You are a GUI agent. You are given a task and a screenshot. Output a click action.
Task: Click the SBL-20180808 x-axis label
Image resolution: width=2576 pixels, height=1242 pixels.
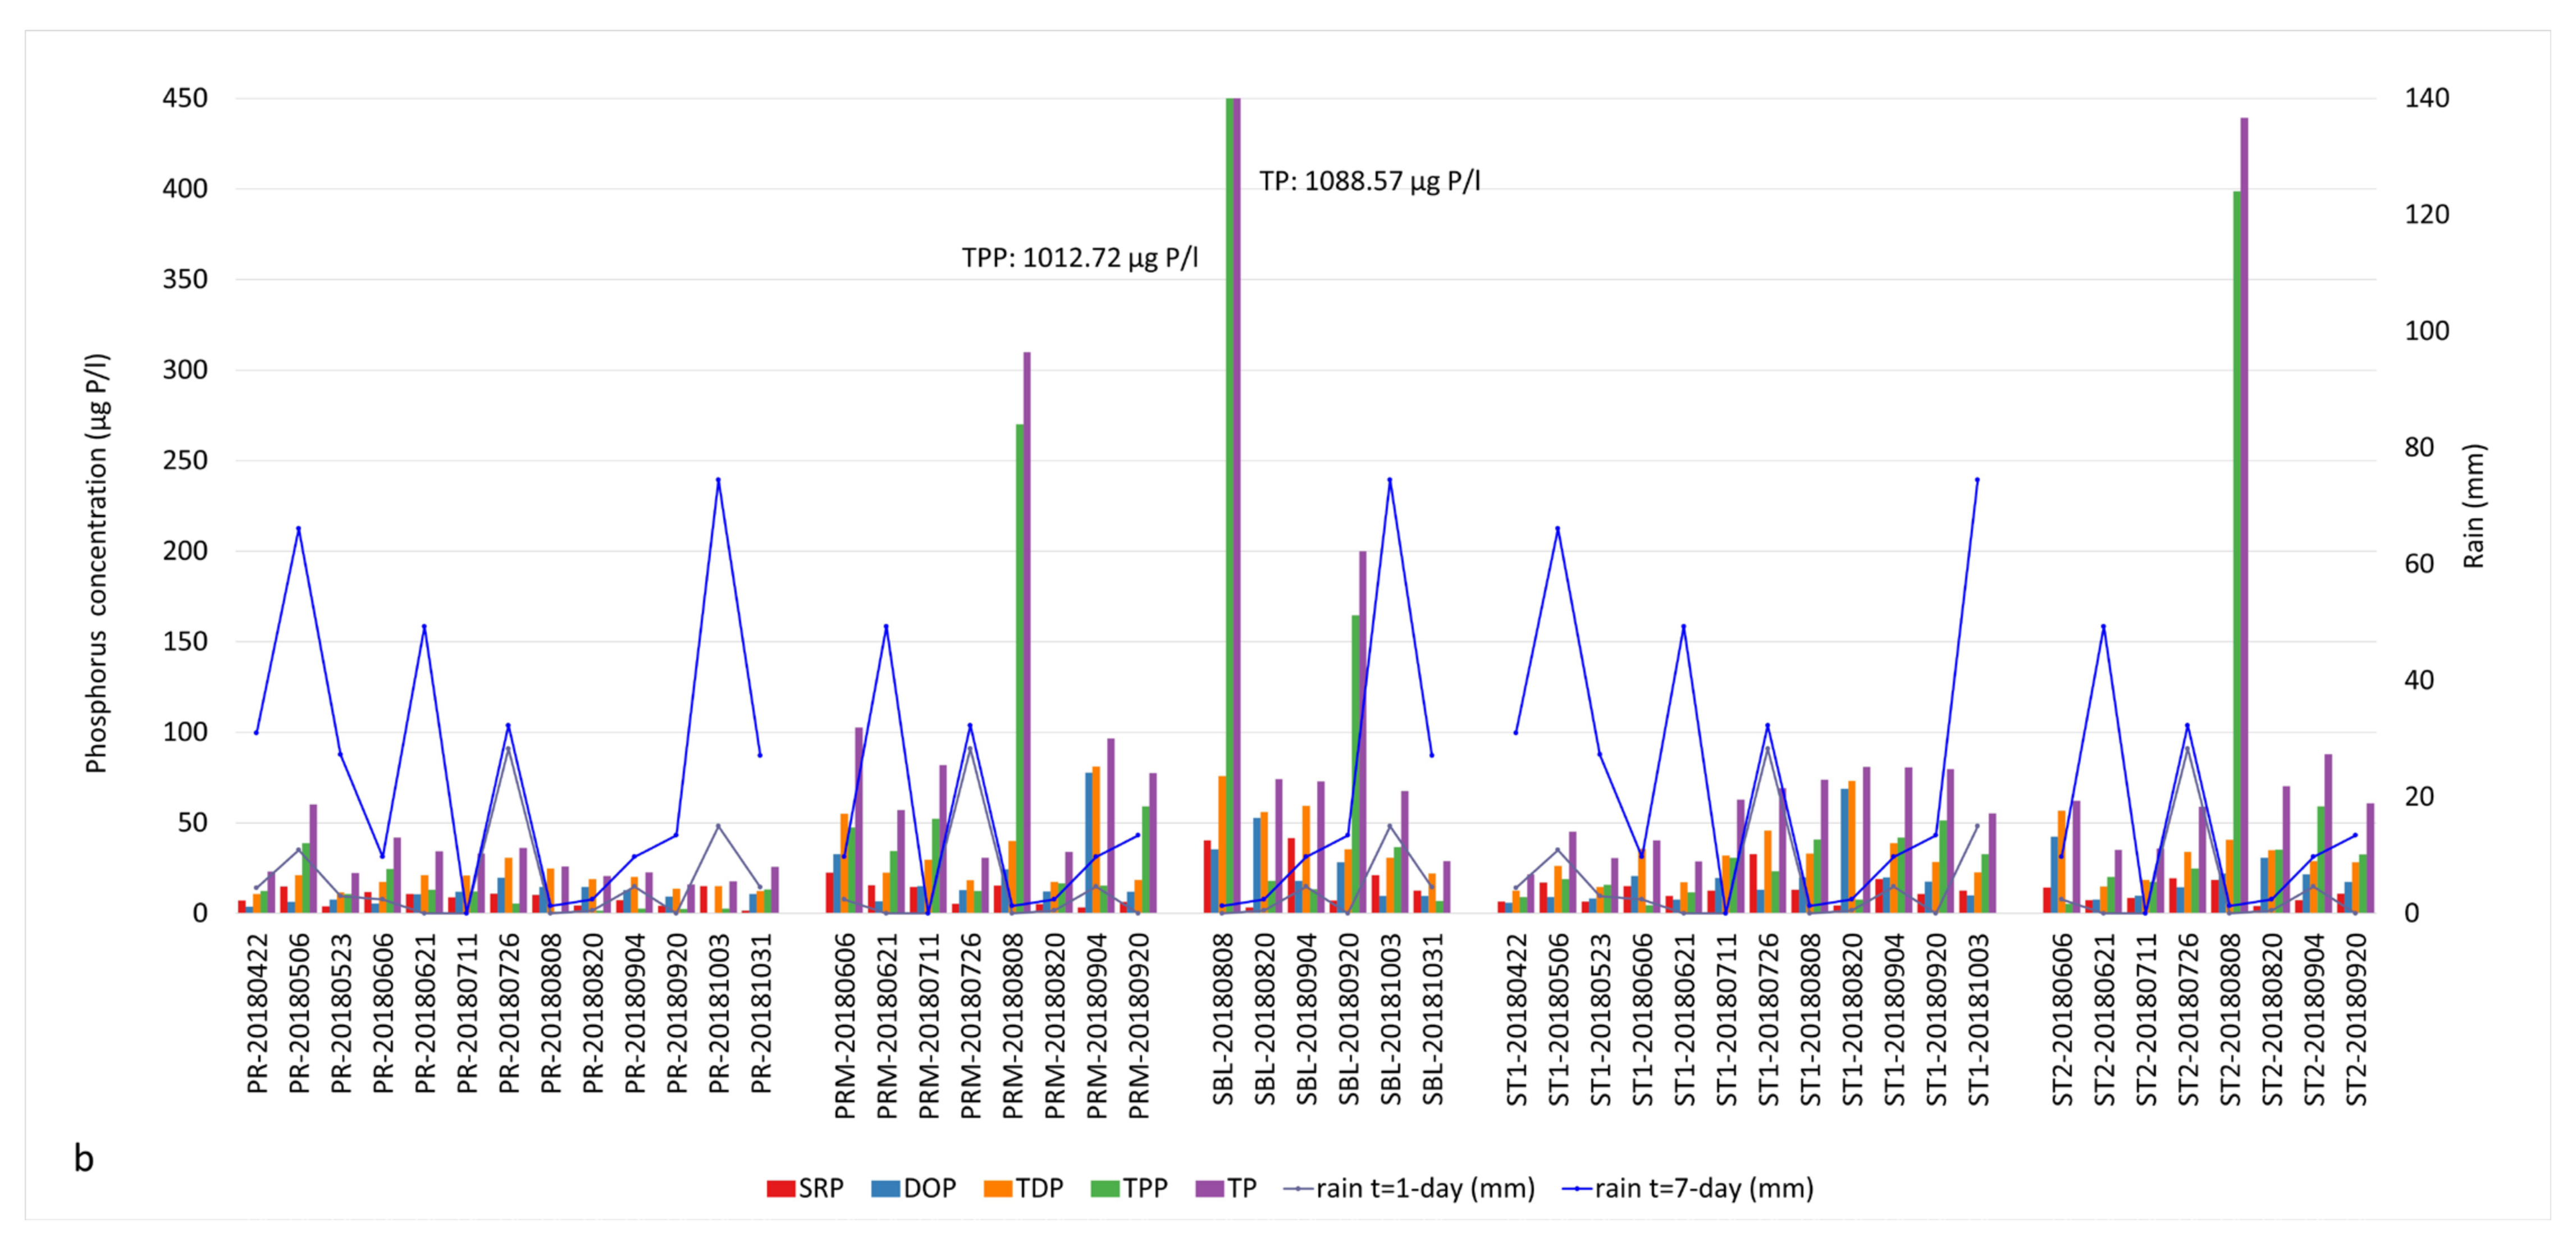point(1223,1020)
